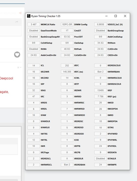Click the tWRMPR value 24 field
Screen dimensions: 137x181
pos(100,165)
